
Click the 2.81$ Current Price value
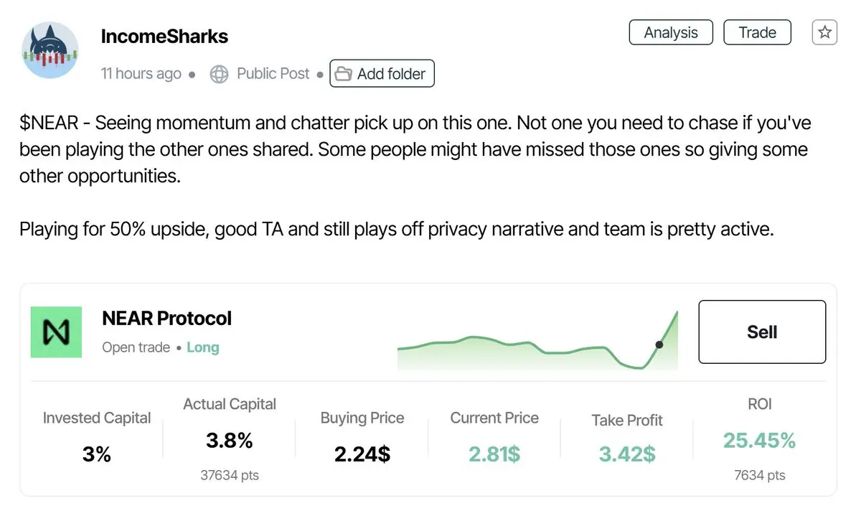[x=494, y=454]
